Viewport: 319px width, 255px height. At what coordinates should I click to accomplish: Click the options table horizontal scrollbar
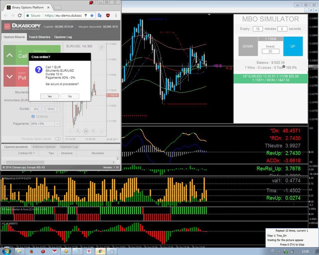click(25, 162)
